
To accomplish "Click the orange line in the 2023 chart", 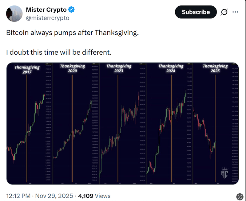I will [118, 129].
